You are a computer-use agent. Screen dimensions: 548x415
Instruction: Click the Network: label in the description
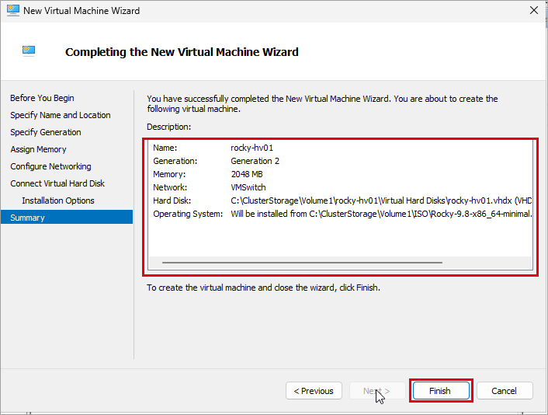[170, 187]
